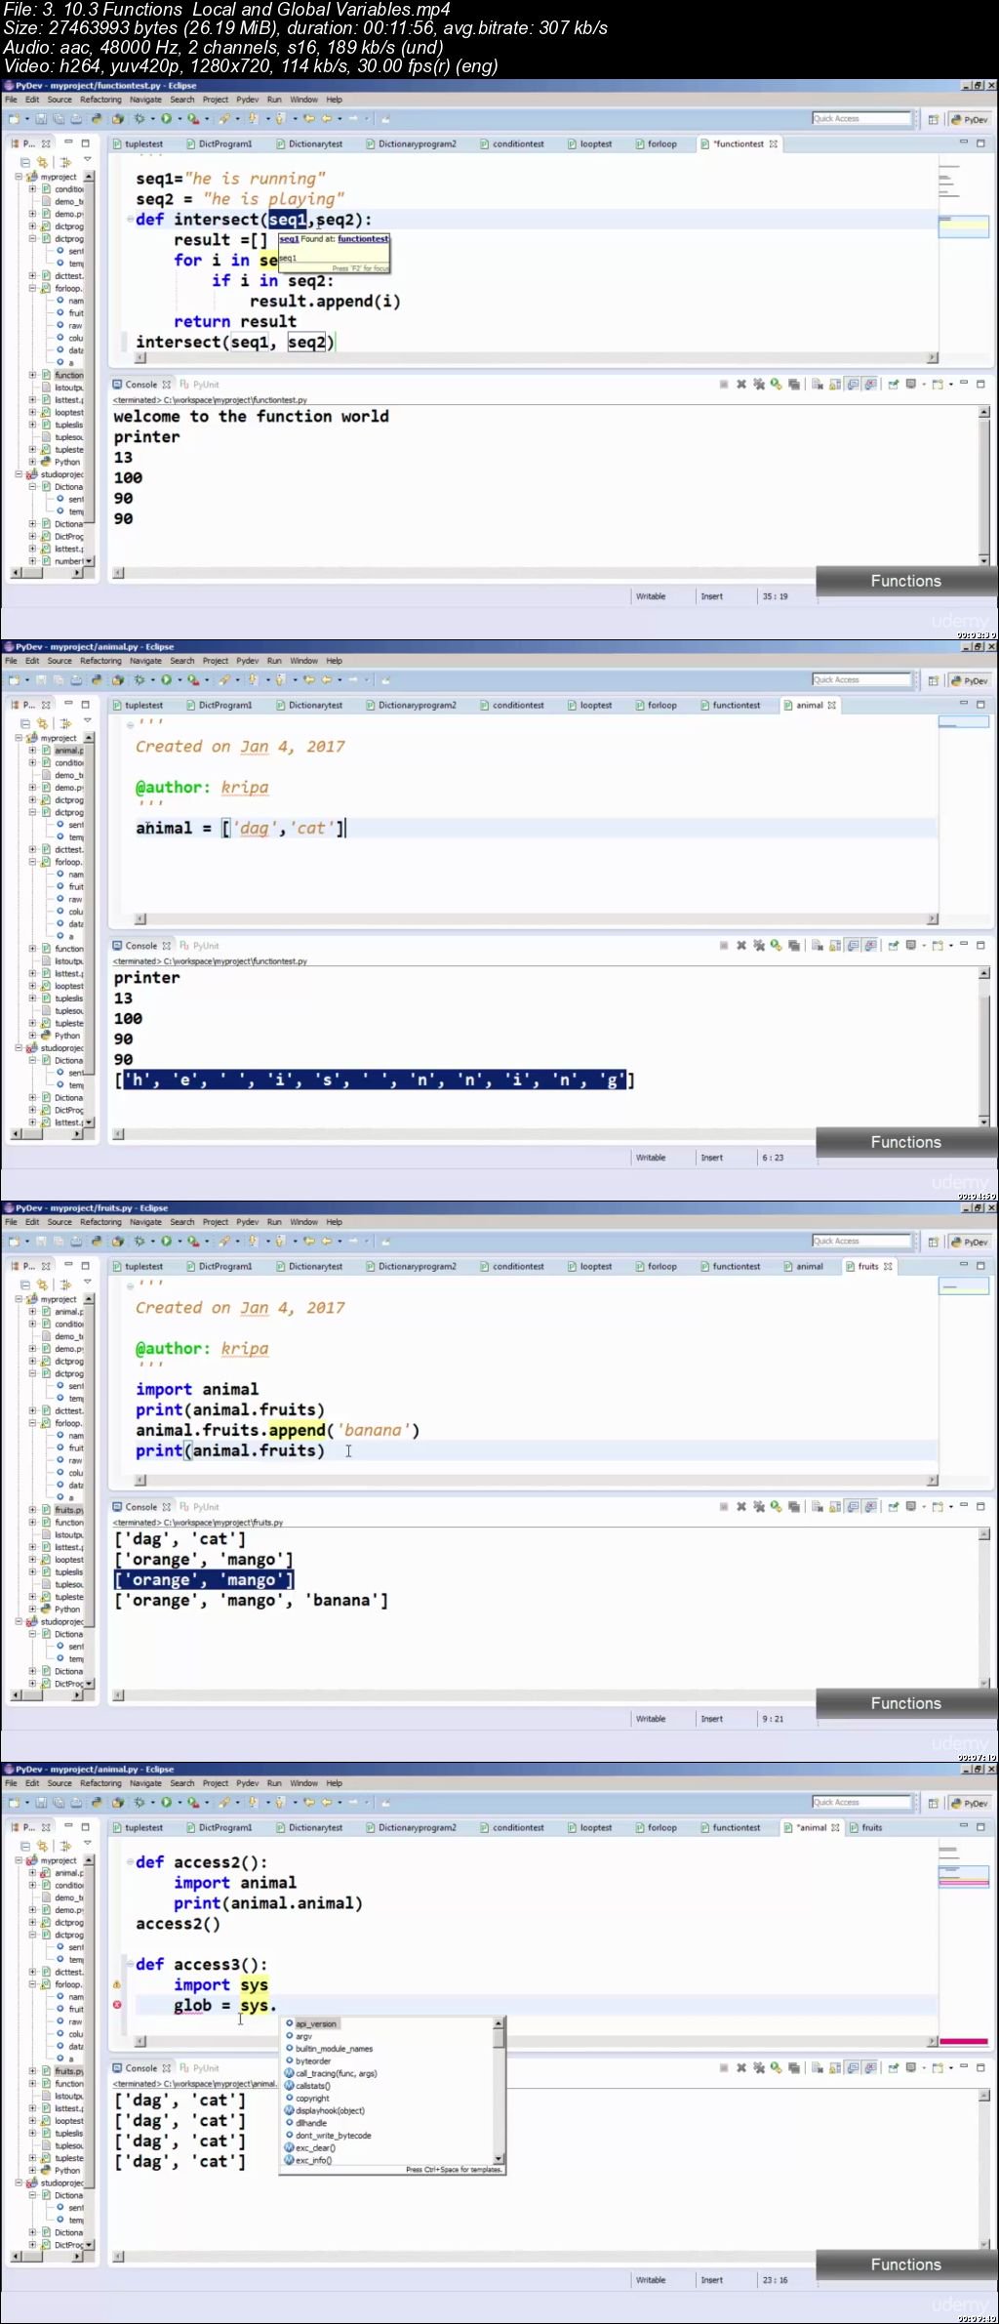Open the Debug dropdown arrow in the top frame
The width and height of the screenshot is (999, 2324).
click(152, 119)
